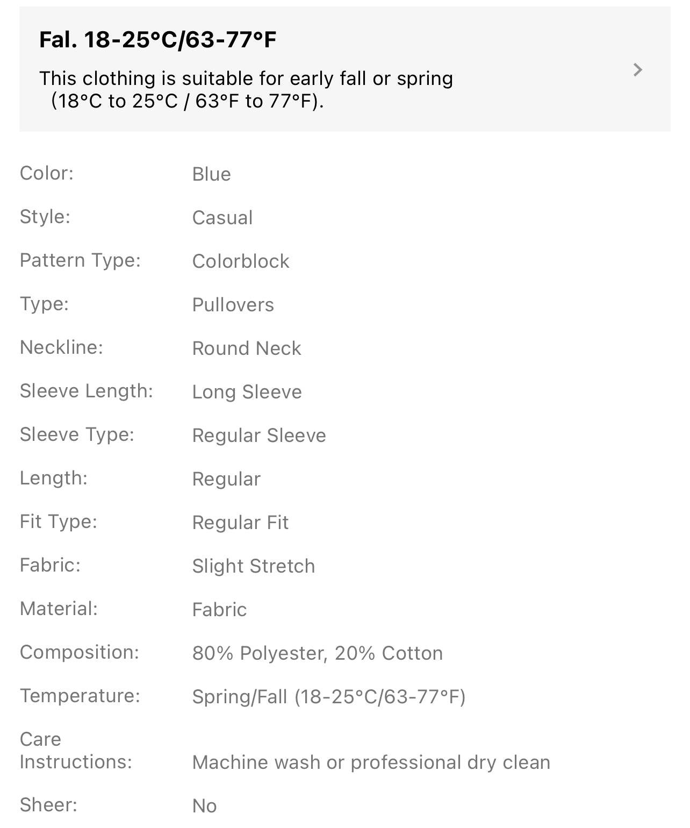Viewport: 690px width, 828px height.
Task: Tap 'Machine wash or professional dry clean'
Action: click(371, 762)
